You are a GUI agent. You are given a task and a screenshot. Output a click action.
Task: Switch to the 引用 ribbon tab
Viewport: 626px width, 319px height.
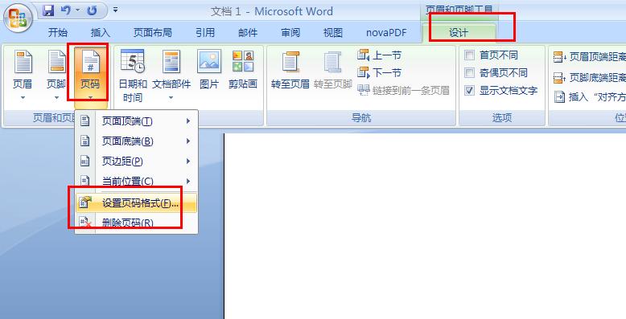coord(205,33)
